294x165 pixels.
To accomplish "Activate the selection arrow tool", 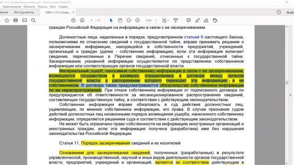I will 111,20.
